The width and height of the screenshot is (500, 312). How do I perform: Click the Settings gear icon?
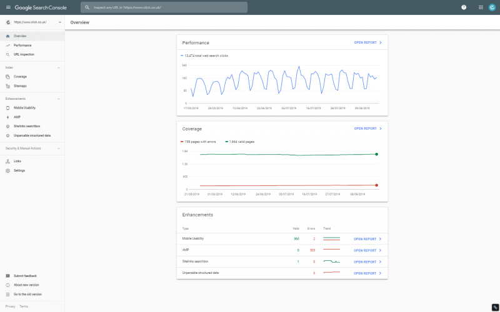(x=8, y=170)
